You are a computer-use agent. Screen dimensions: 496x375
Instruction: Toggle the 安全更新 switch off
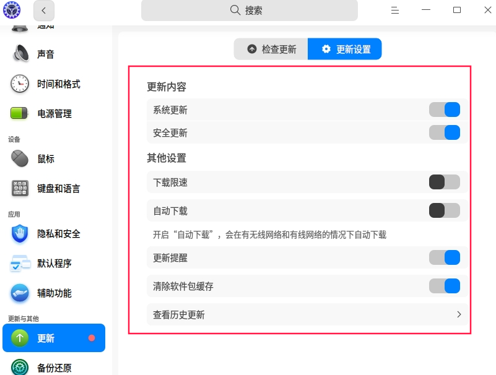445,132
